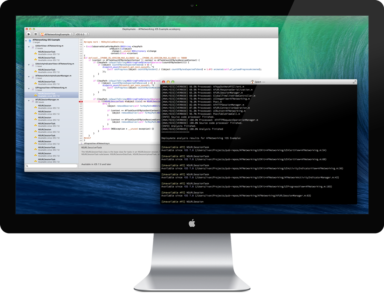Viewport: 384px width, 293px height.
Task: Click the Terminal line "Processed: UIButton+AFNetworking.m"
Action: tap(204, 111)
